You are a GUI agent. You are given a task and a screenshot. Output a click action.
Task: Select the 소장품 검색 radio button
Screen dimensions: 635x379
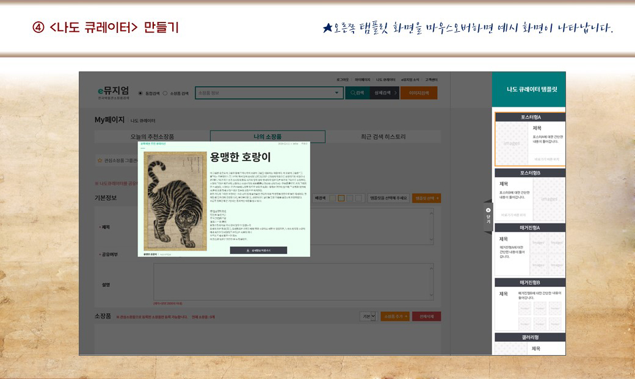(165, 93)
